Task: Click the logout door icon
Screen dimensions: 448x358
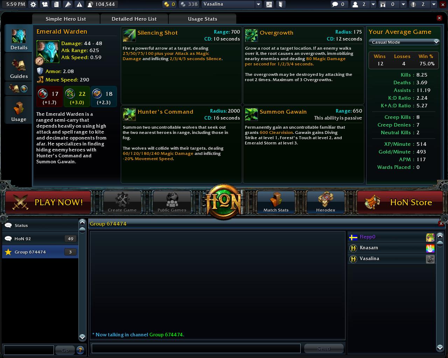Action: click(280, 5)
